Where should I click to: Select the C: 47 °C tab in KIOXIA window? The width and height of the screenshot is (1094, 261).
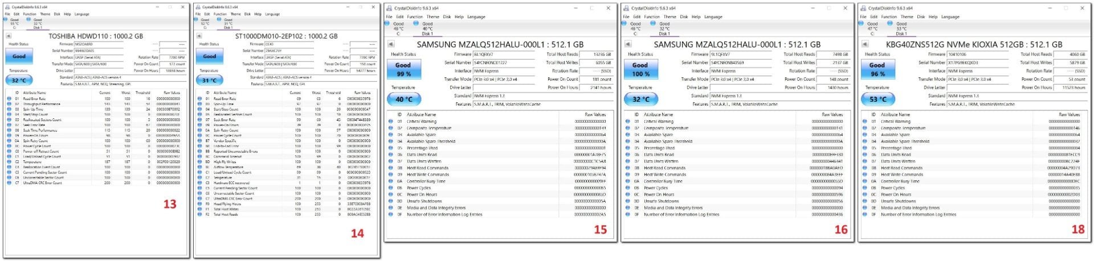[x=872, y=28]
